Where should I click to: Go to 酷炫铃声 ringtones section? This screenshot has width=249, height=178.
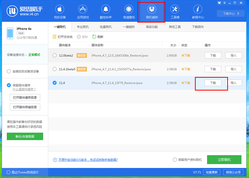tap(105, 11)
